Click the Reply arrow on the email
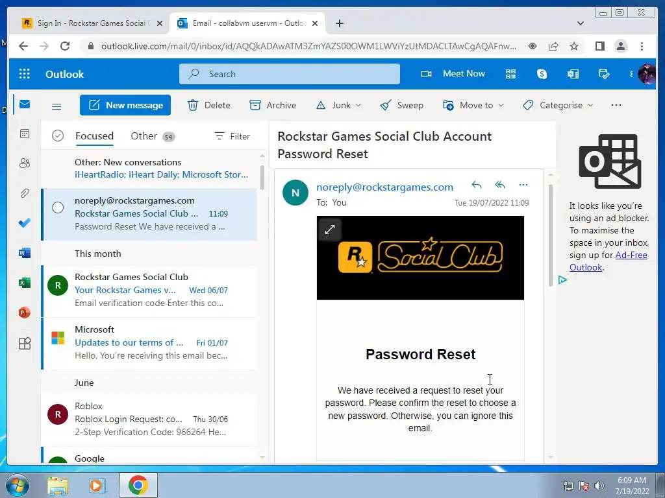 477,185
